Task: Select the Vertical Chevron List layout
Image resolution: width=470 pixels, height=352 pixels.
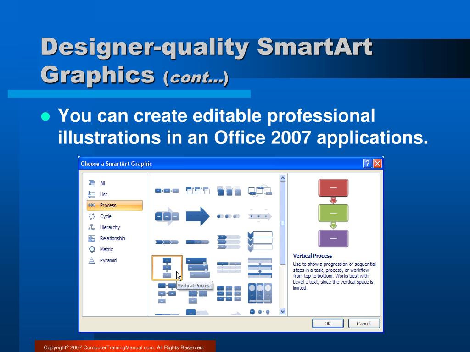Action: pos(260,241)
